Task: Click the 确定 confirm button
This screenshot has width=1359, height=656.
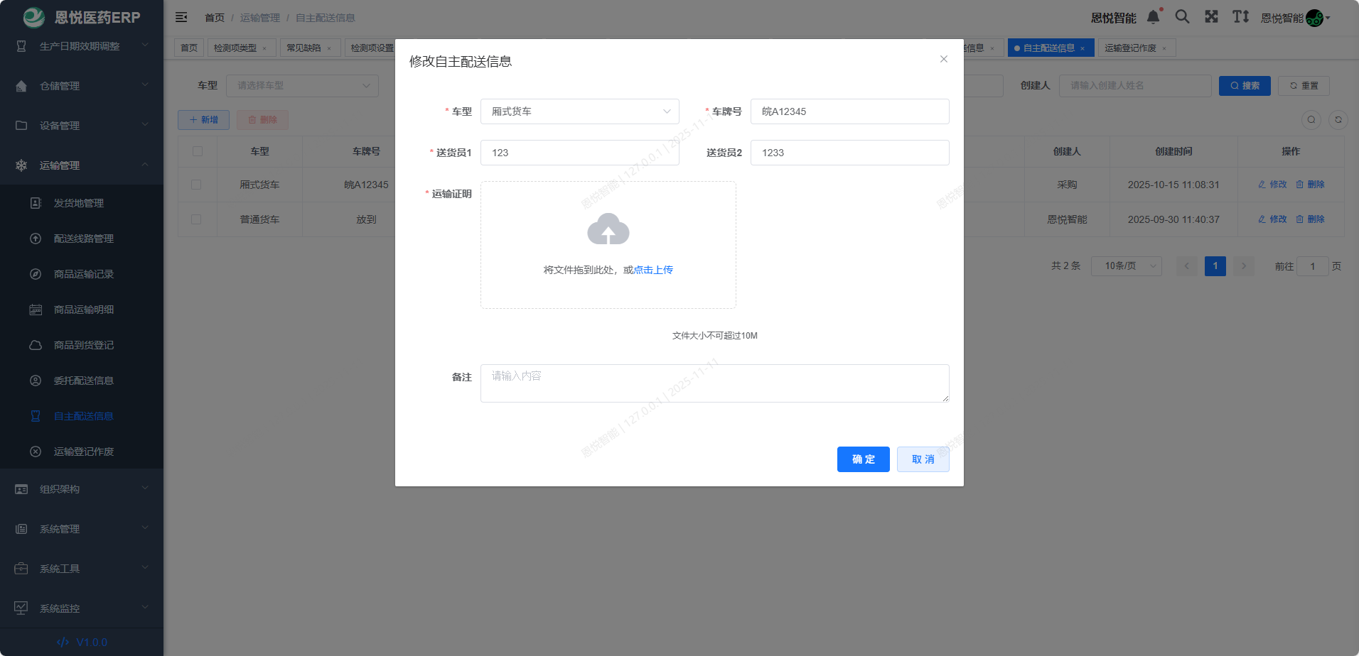Action: tap(863, 459)
